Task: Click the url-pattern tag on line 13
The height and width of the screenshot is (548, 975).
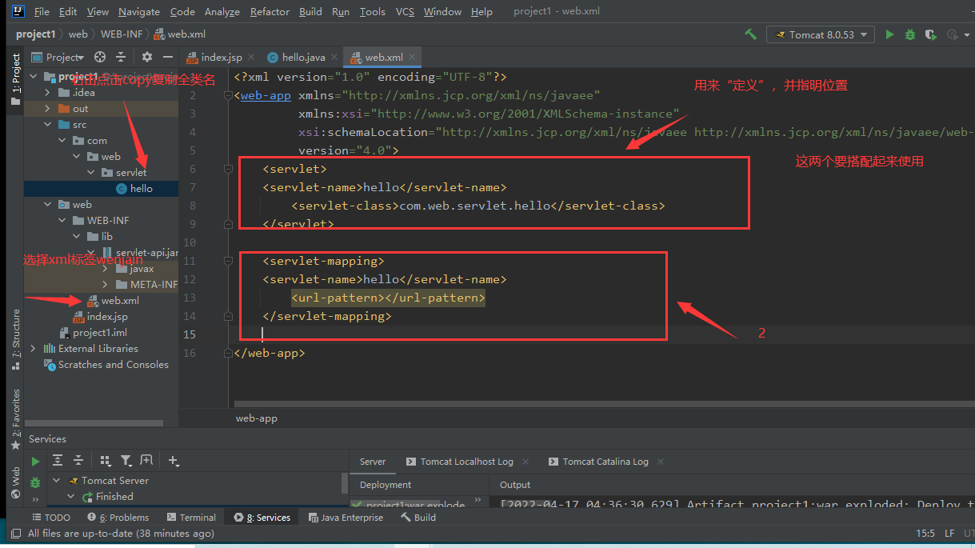Action: point(388,298)
